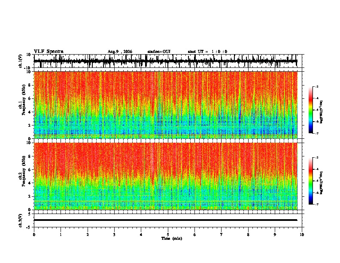Click the time axis tick label '3'
Screen dimensions: 340x263
(x=114, y=235)
